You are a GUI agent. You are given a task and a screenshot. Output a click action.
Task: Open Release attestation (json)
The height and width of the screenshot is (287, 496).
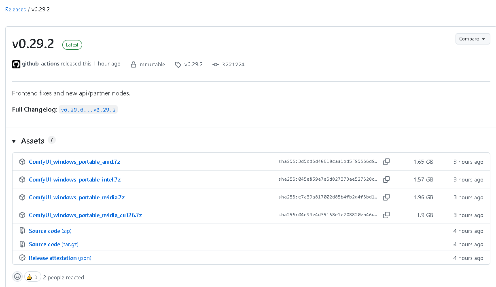click(60, 258)
